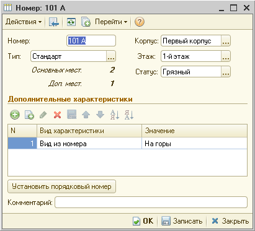The height and width of the screenshot is (231, 255).
Task: Copy characteristic row with add-copy icon
Action: 29,115
